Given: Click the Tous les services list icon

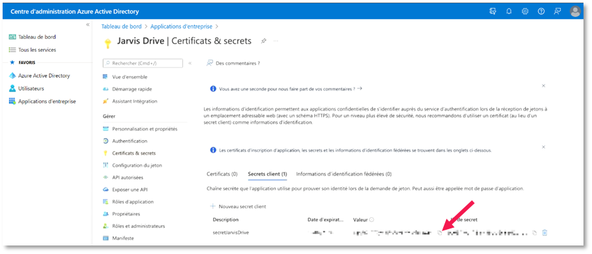Looking at the screenshot, I should (x=12, y=50).
